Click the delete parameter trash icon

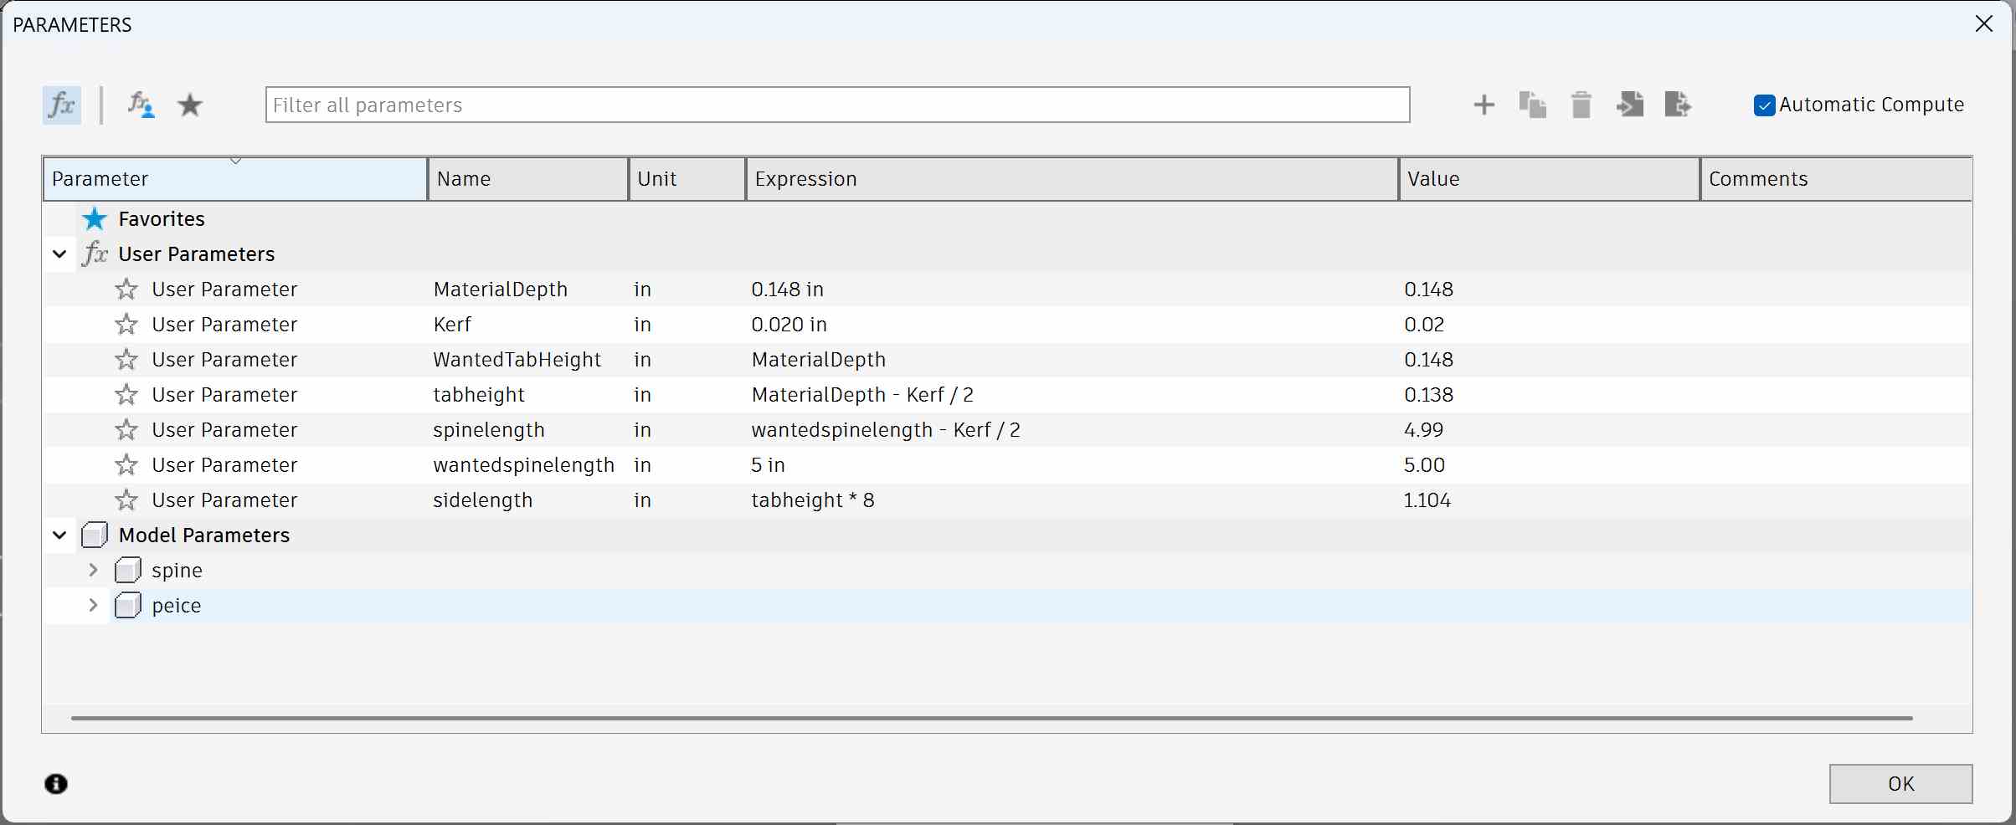(x=1581, y=105)
